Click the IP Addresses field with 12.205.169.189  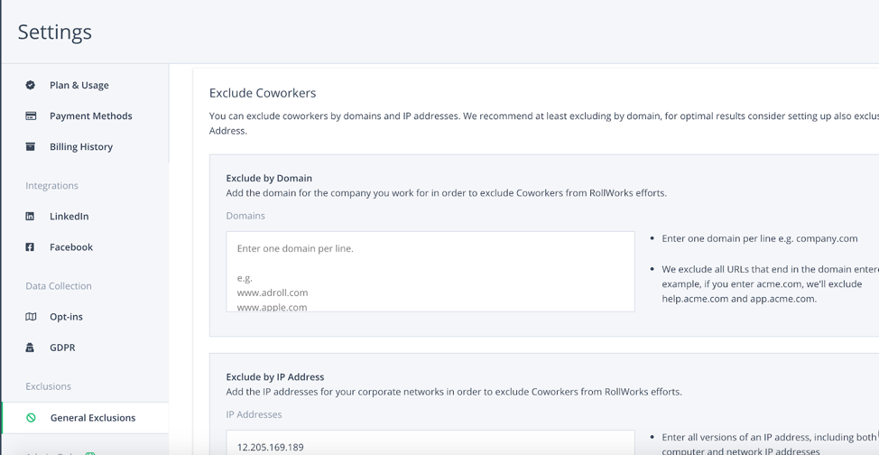pos(430,442)
